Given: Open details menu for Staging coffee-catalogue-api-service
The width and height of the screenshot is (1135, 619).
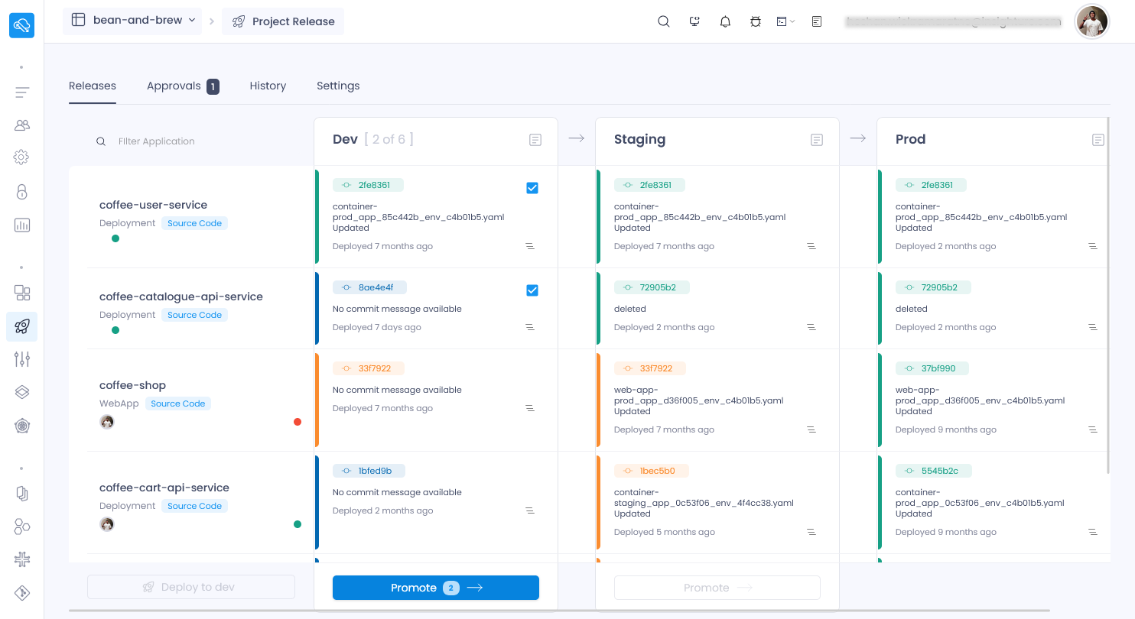Looking at the screenshot, I should (811, 327).
